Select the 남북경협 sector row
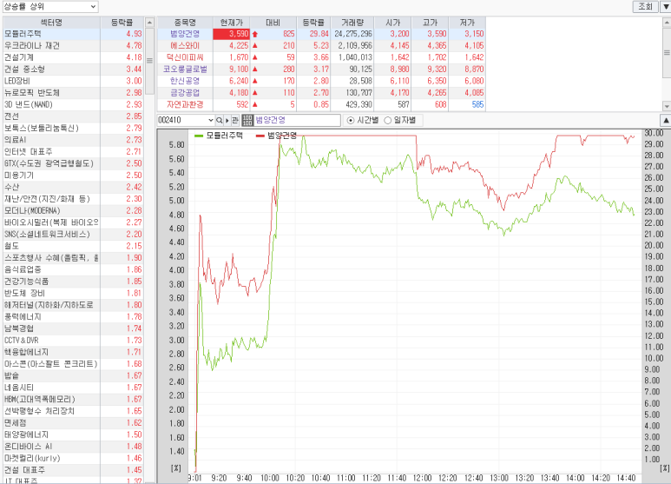 pyautogui.click(x=73, y=328)
